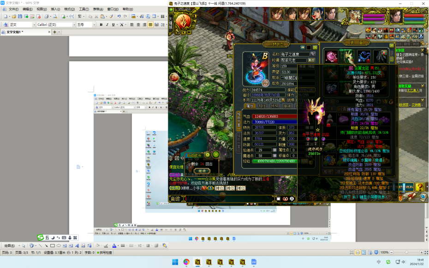Expand the Paste options arrow
This screenshot has height=268, width=429.
[x=106, y=17]
